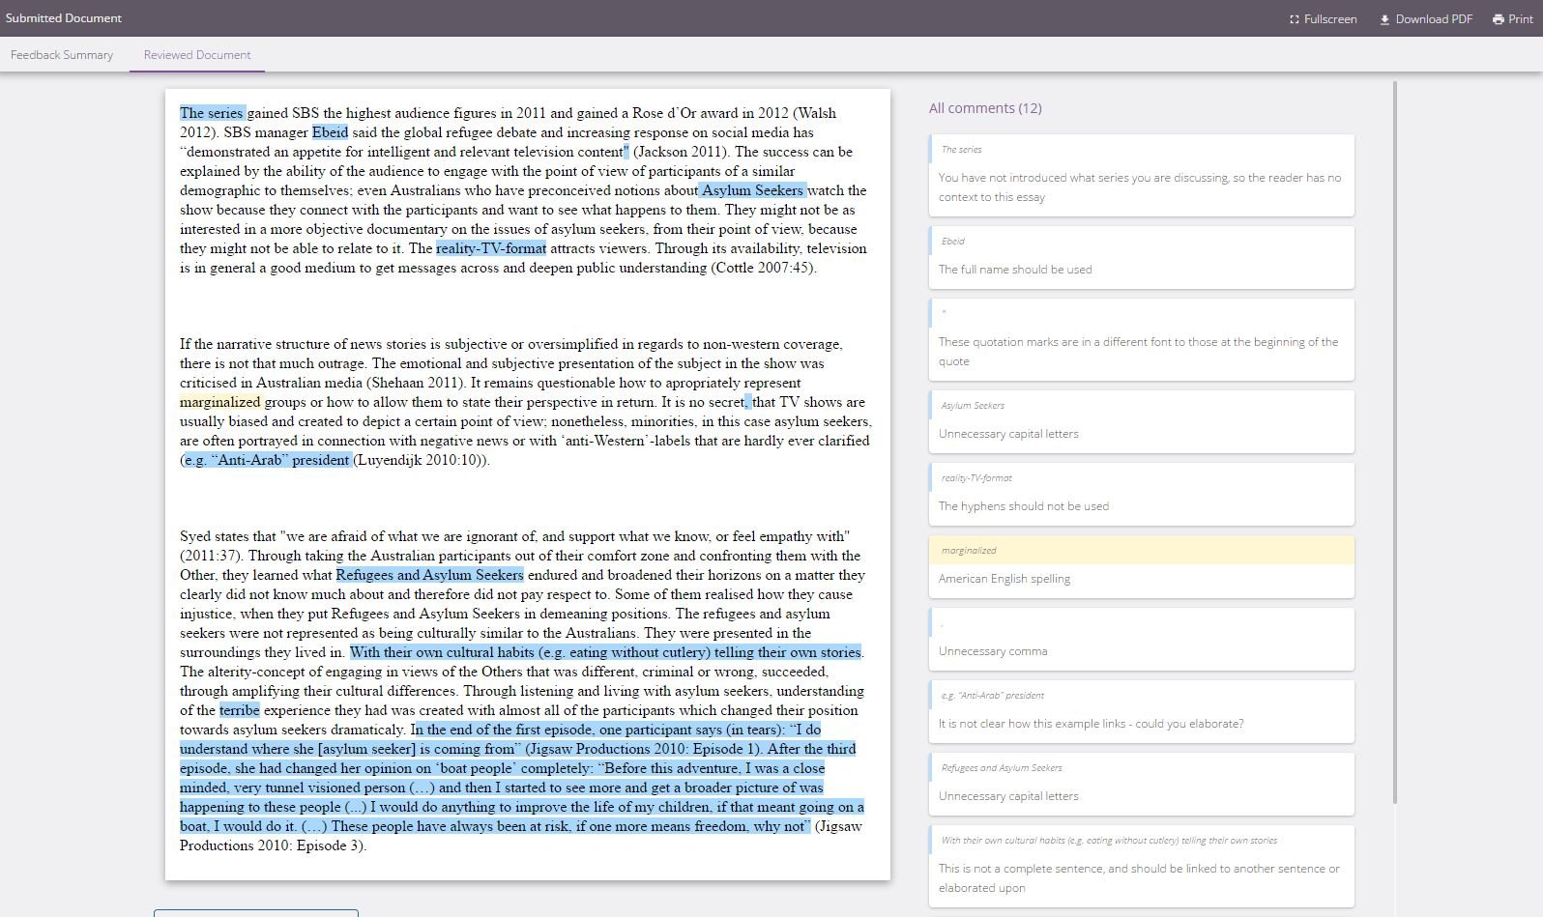Click highlighted 'e.g. "Anti-Arab" president' text
The height and width of the screenshot is (917, 1543).
(x=267, y=460)
